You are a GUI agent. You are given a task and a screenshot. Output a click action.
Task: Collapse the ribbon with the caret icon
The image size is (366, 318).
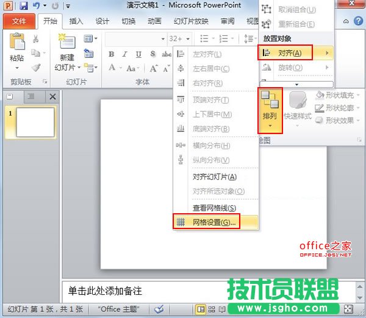(x=346, y=21)
